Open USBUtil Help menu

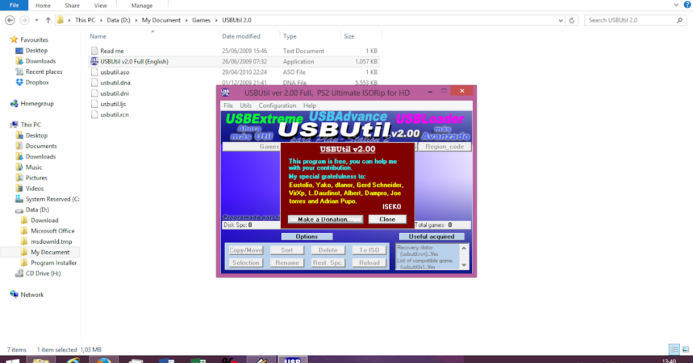[x=310, y=105]
